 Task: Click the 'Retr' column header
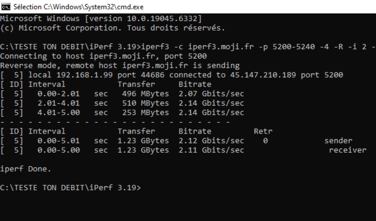pos(263,132)
